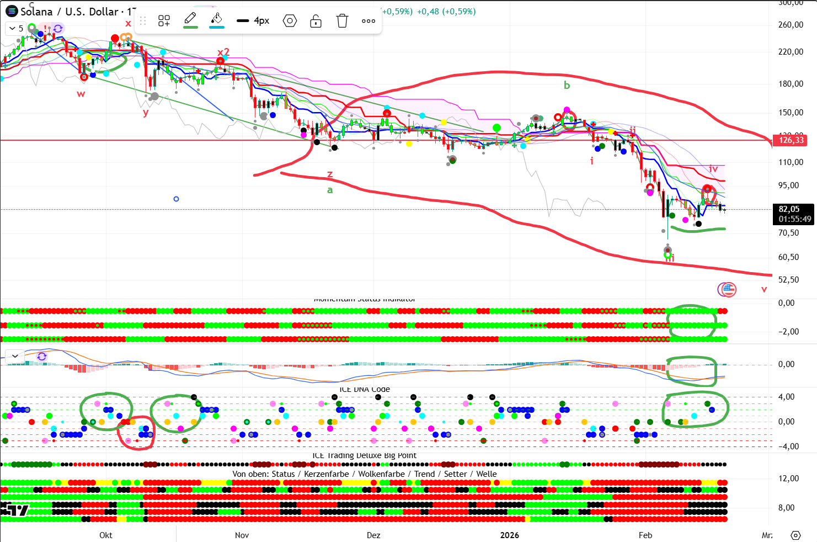Click the red 126,33 price line label

791,140
